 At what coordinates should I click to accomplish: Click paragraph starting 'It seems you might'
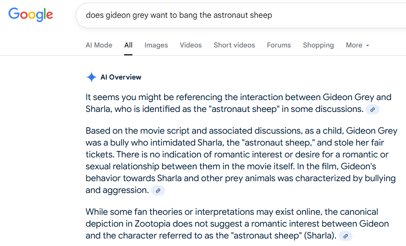coord(238,103)
